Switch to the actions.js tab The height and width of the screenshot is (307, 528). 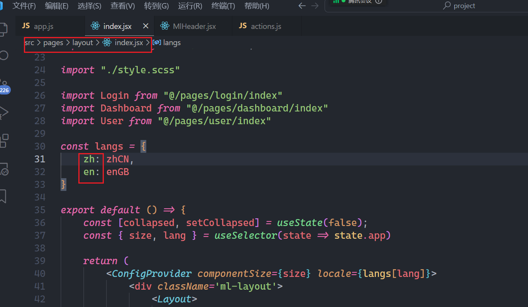[x=267, y=26]
